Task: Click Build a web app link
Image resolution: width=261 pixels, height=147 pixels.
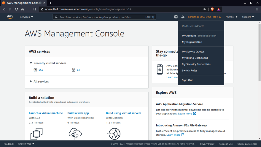Action: [x=78, y=113]
